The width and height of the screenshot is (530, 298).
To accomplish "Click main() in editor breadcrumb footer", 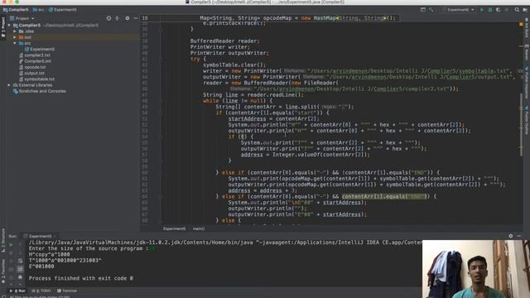I will click(x=199, y=228).
